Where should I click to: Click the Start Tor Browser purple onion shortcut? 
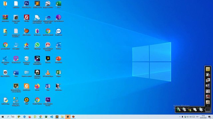59,18
